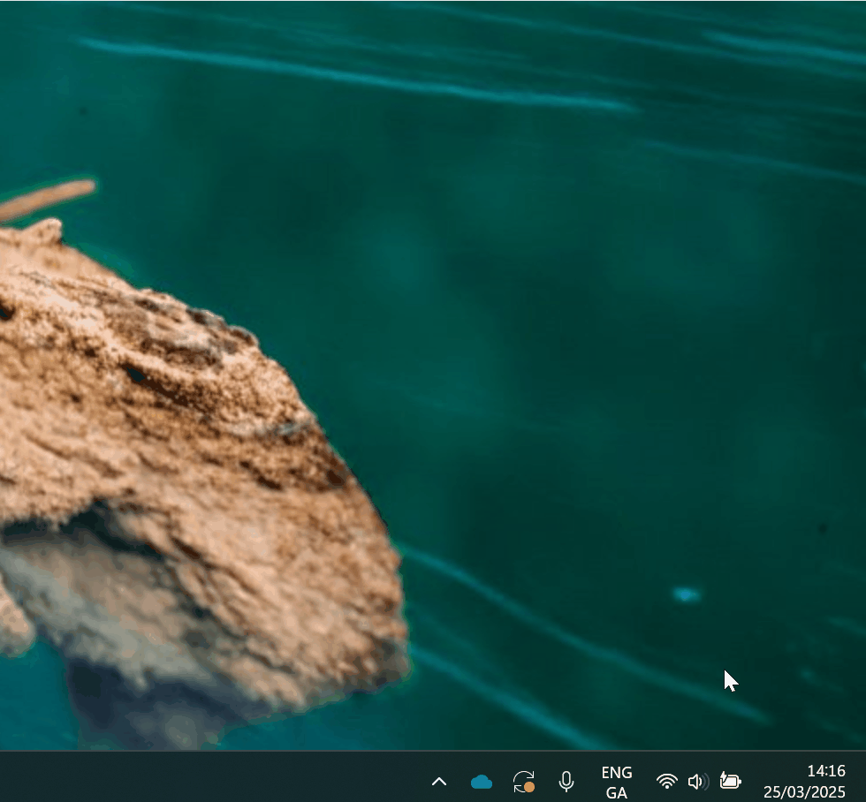Click the small light speck in water

point(687,594)
